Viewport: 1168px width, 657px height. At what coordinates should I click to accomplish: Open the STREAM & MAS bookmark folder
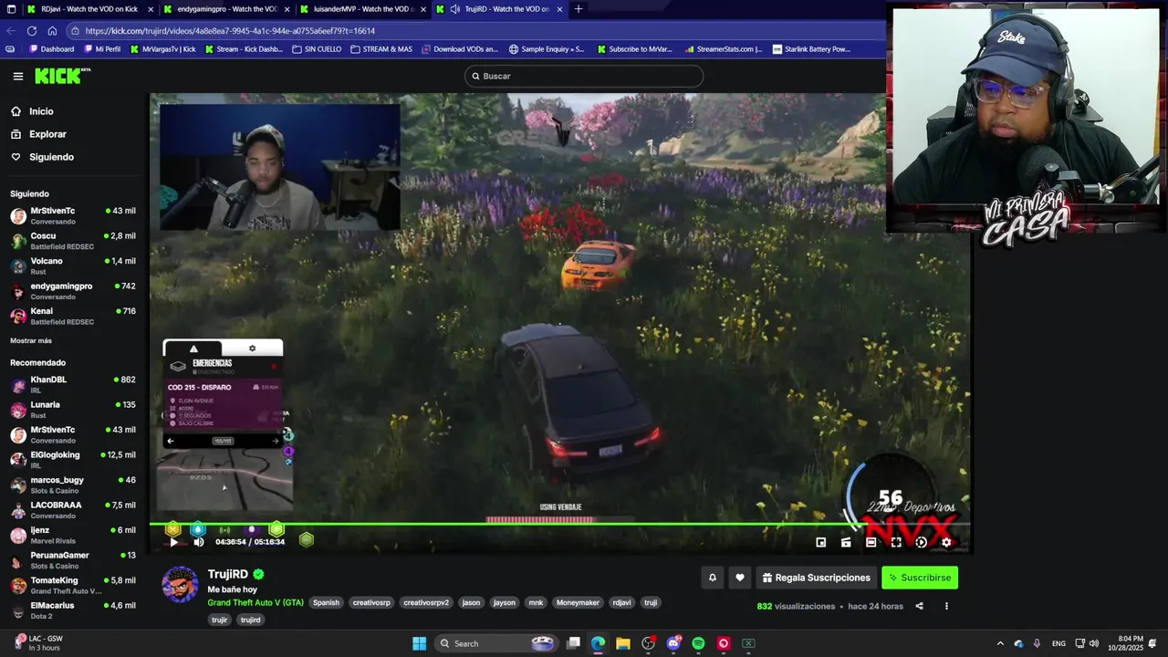click(381, 49)
